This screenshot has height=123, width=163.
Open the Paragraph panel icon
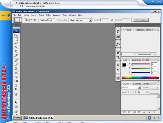click(x=118, y=70)
